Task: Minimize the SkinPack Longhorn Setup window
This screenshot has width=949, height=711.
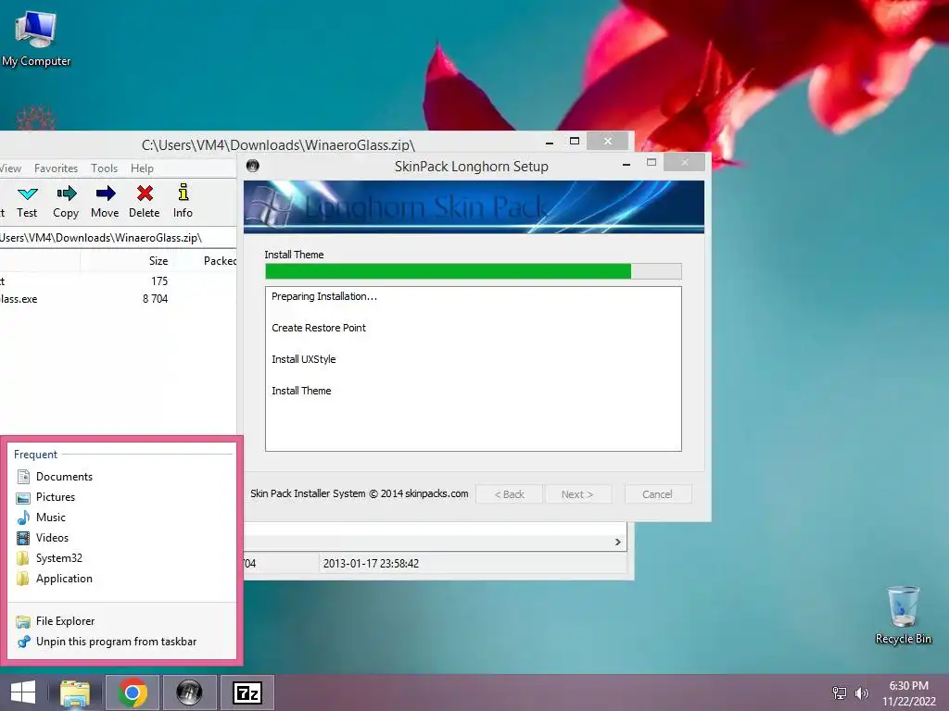Action: 626,164
